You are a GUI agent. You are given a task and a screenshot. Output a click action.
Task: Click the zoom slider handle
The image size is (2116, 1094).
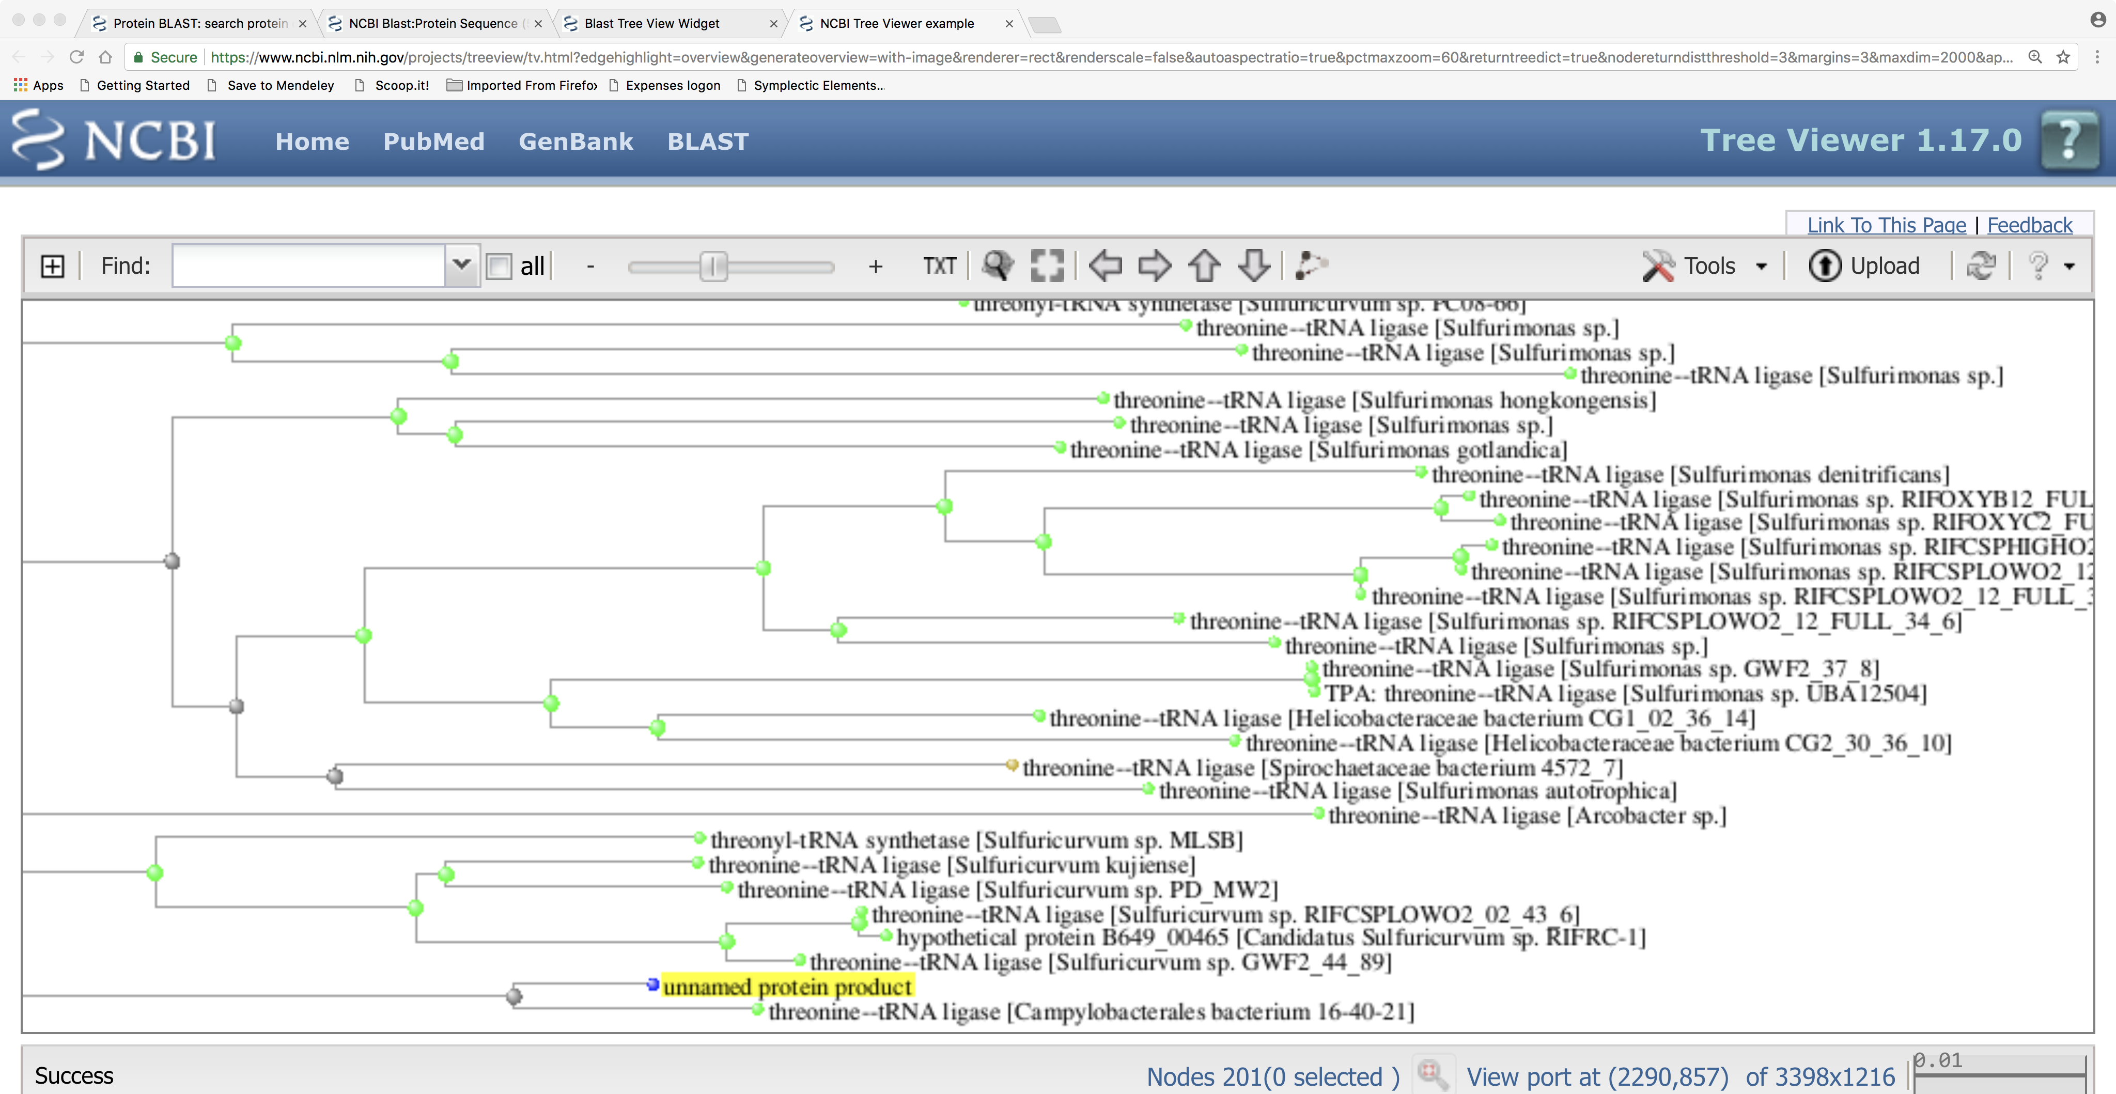713,266
